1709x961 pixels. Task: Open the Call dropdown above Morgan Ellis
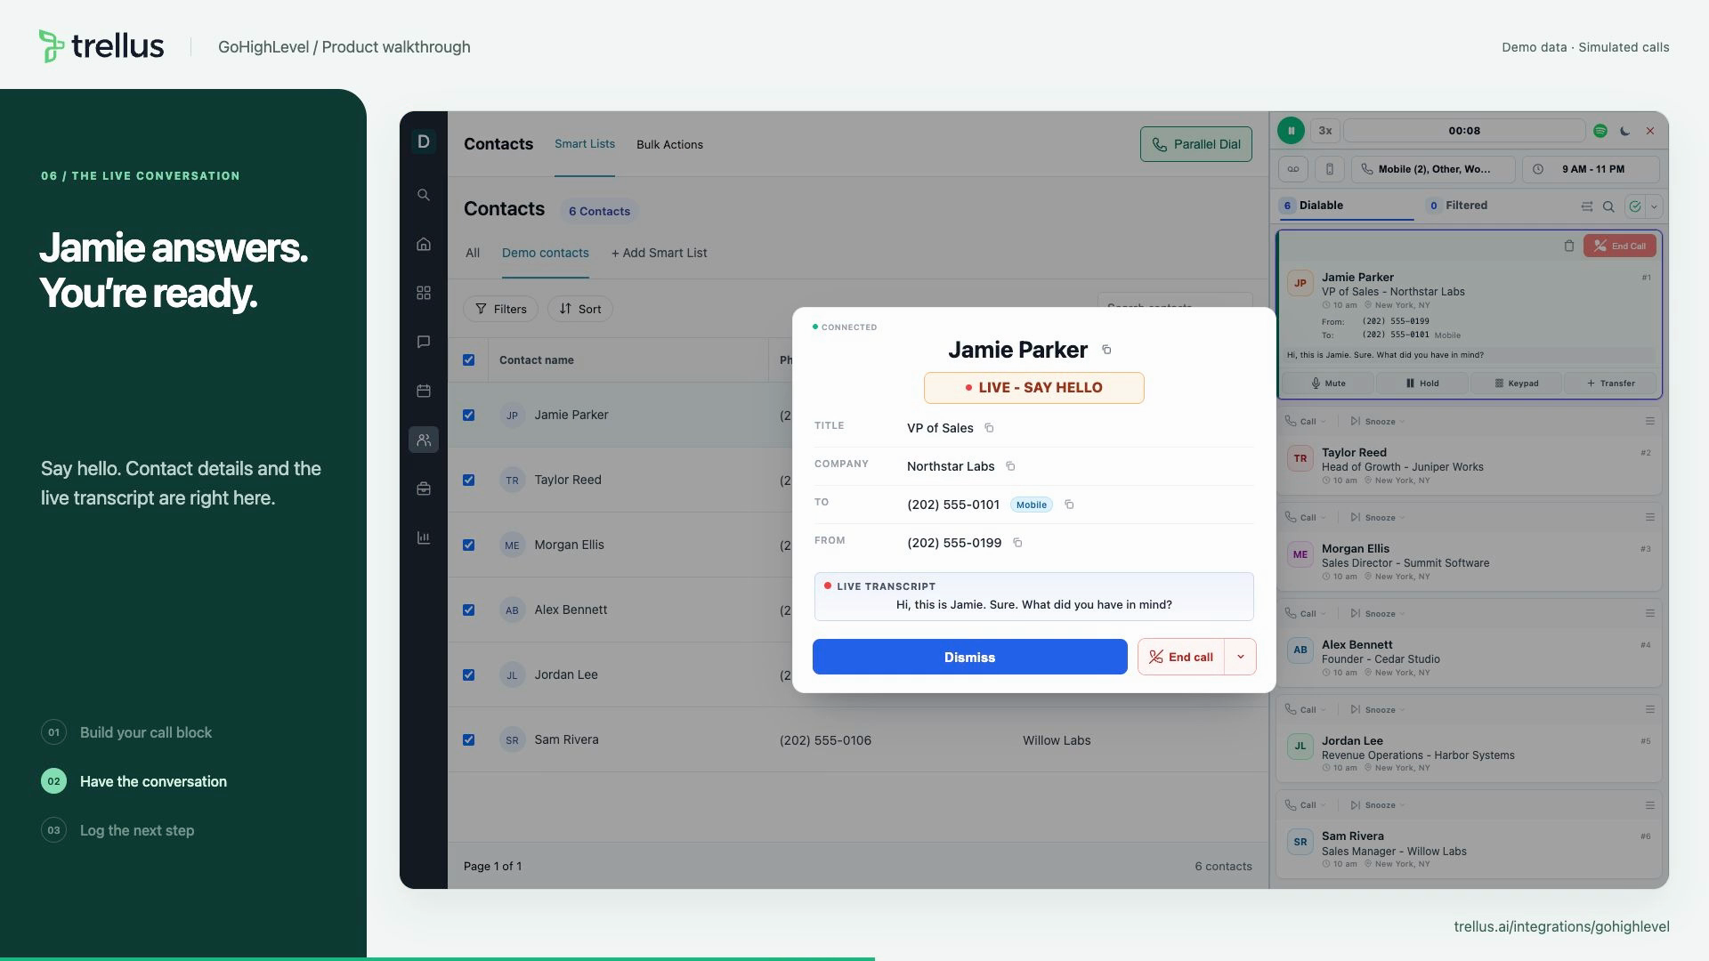[1306, 518]
